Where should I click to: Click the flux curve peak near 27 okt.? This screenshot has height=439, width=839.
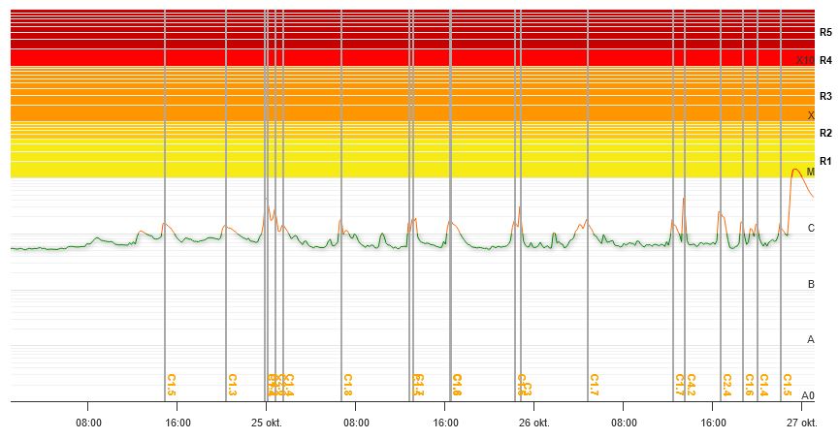click(x=795, y=170)
